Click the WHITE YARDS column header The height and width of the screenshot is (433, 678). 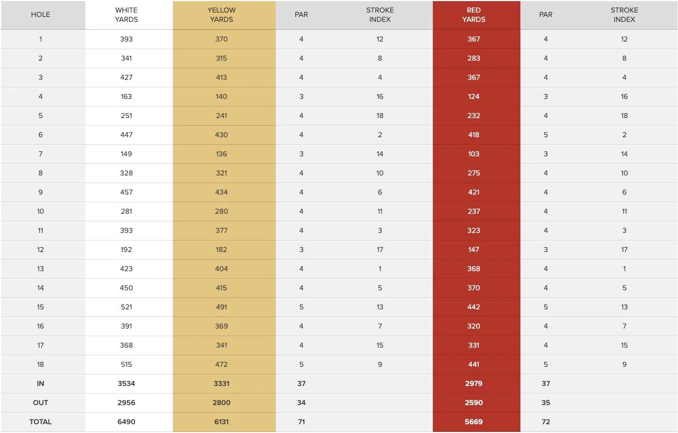click(126, 15)
